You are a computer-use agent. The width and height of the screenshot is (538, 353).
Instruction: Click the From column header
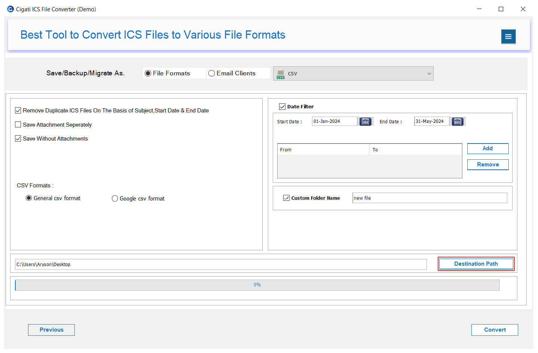(324, 150)
